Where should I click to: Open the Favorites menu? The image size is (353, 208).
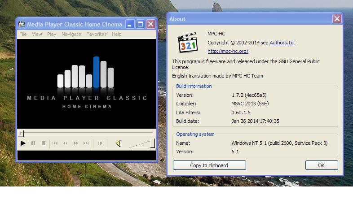pyautogui.click(x=97, y=34)
